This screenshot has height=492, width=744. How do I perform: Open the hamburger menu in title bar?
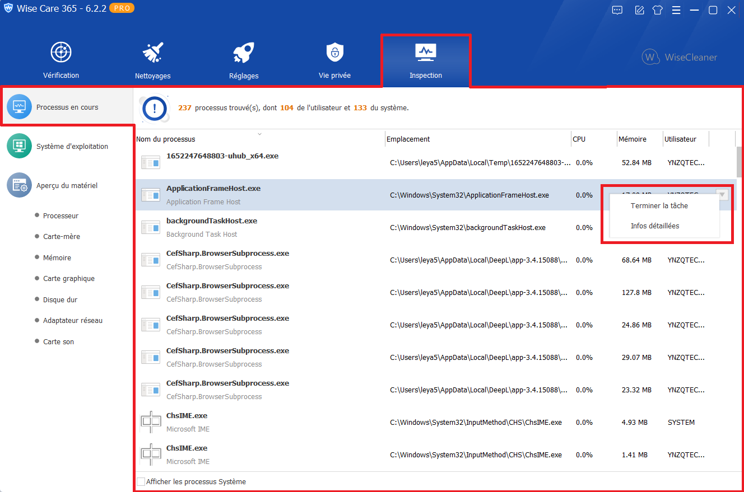pos(676,10)
